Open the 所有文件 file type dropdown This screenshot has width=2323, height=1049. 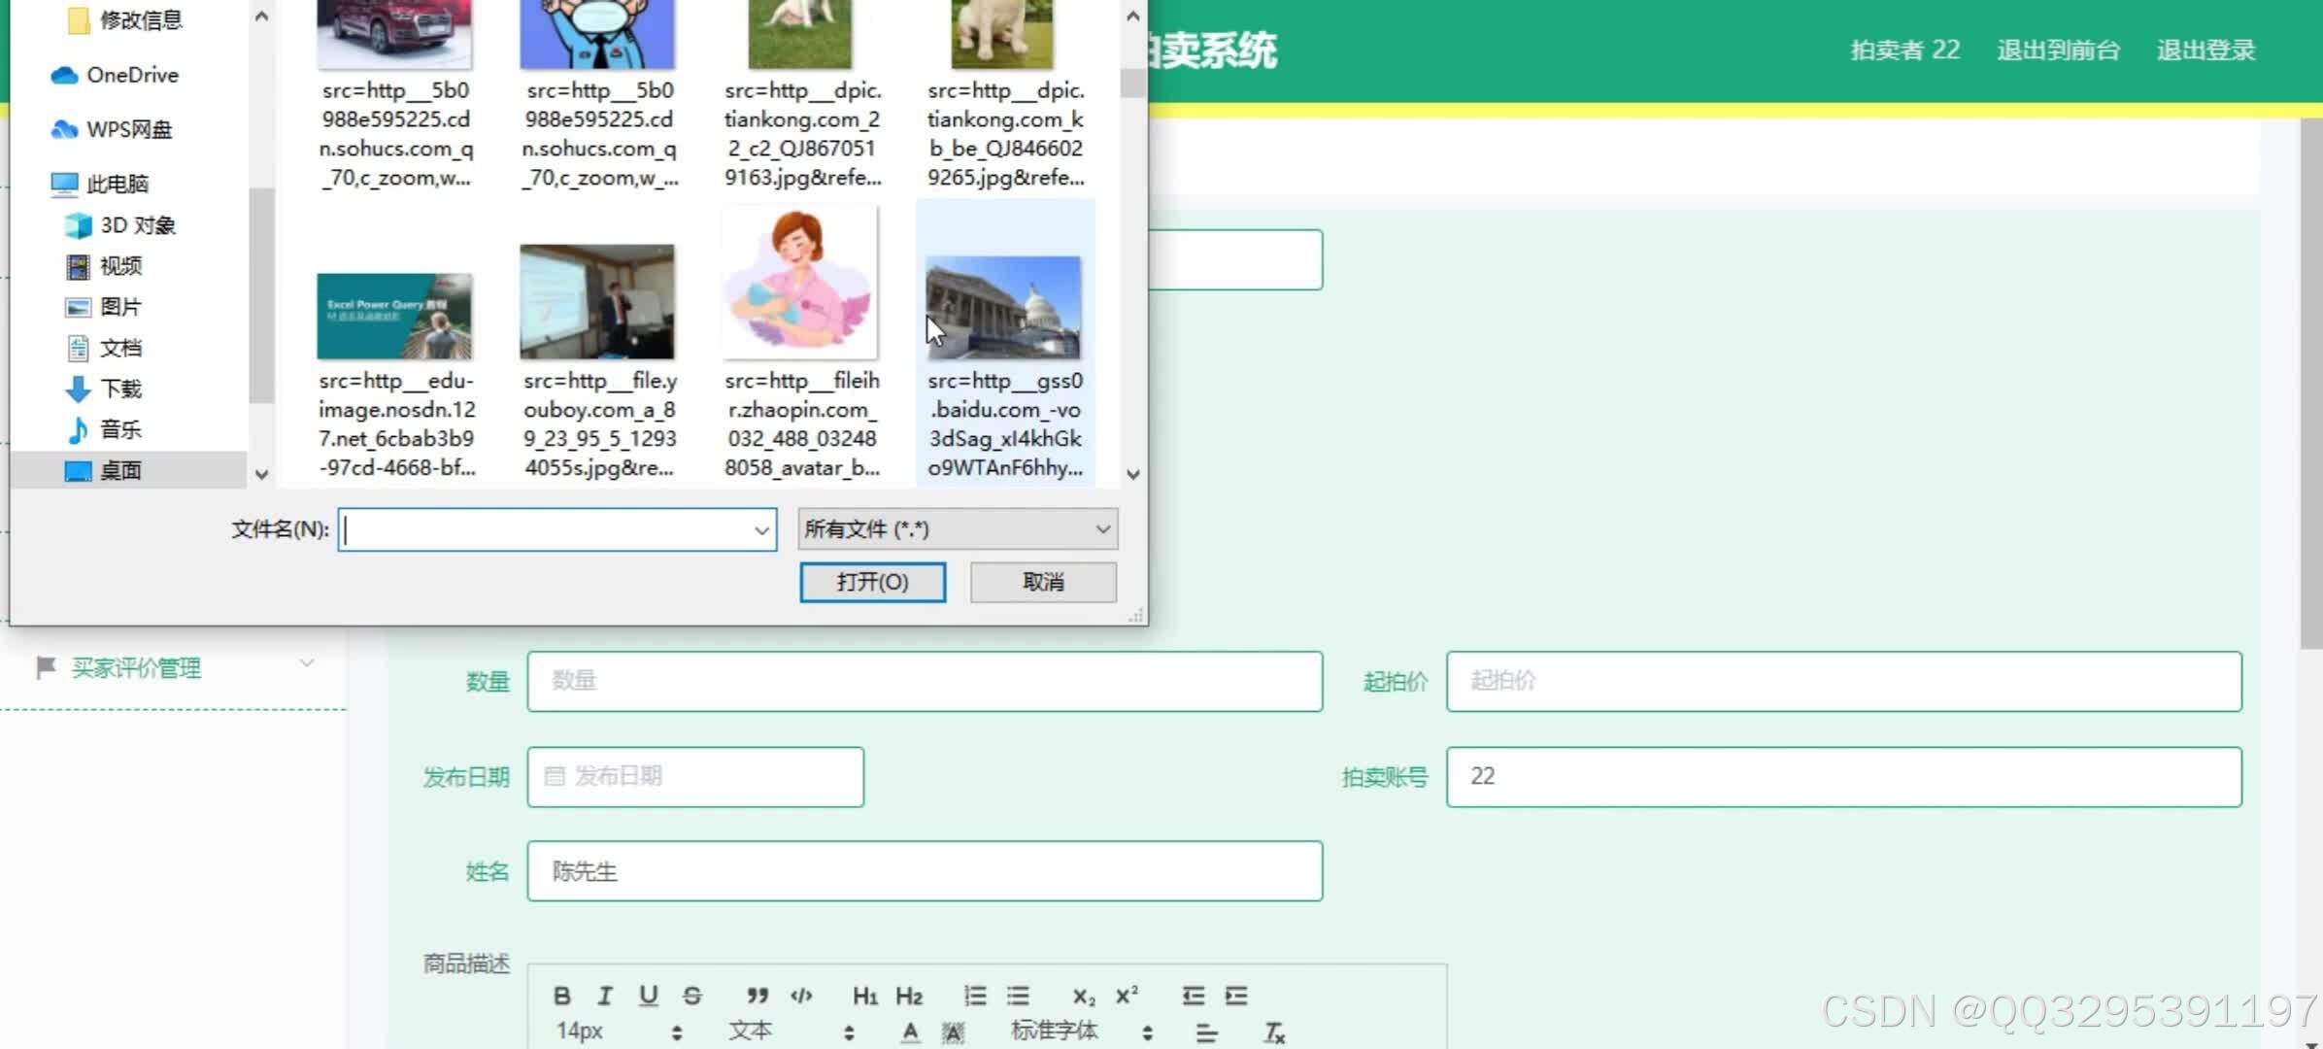(958, 529)
